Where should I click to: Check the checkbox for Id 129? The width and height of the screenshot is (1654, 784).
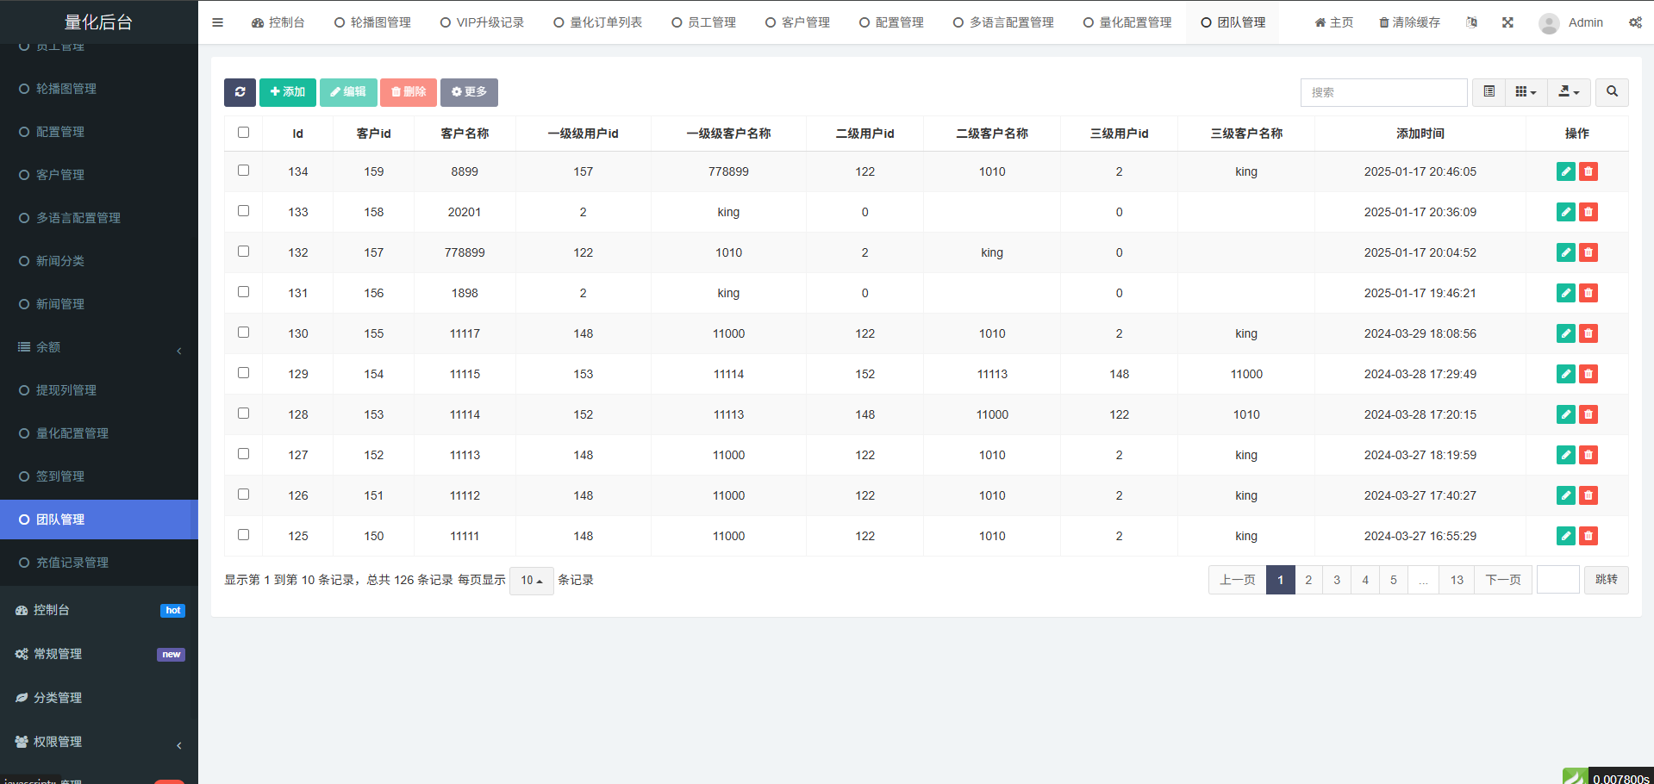tap(243, 373)
